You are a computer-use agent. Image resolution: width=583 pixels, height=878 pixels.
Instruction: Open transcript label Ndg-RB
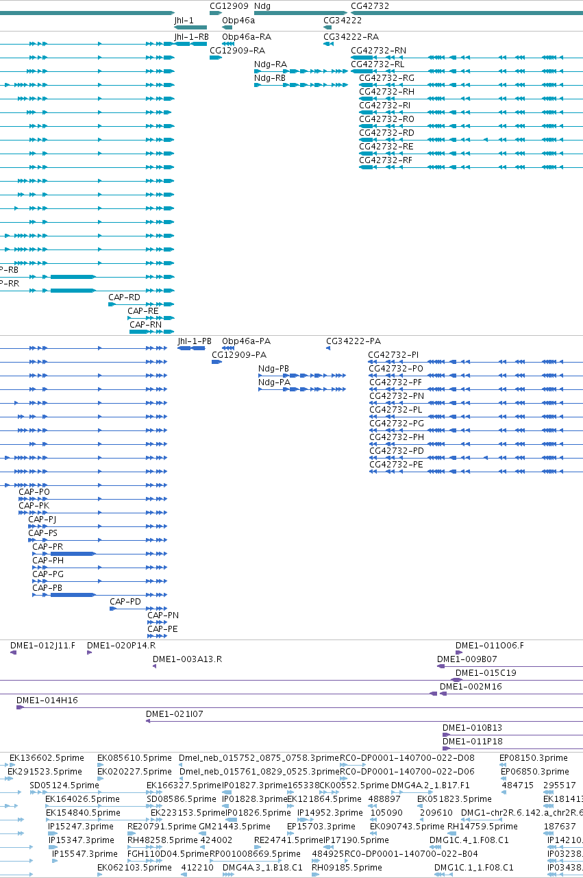270,77
